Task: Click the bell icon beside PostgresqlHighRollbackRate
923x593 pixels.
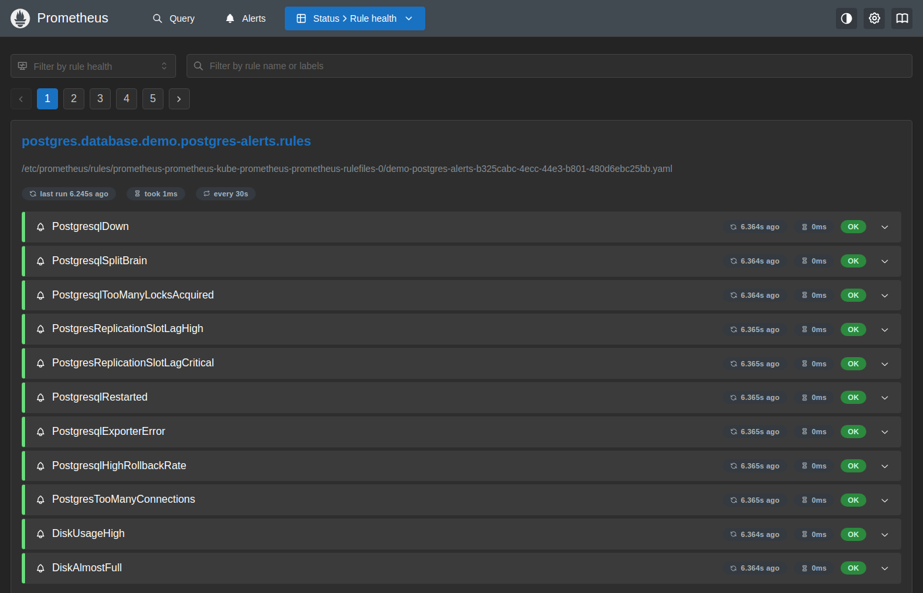Action: (x=40, y=466)
